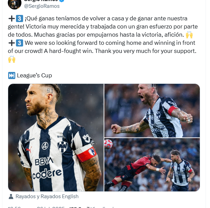
Task: Click number 3 emoji before We were
Action: [20, 43]
